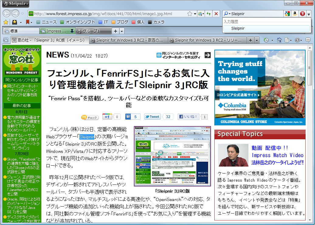Click the Sleipnir search text field
The height and width of the screenshot is (225, 315).
click(257, 14)
